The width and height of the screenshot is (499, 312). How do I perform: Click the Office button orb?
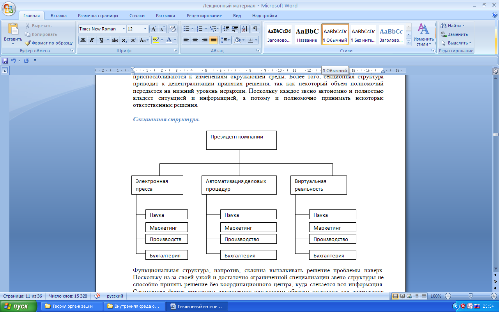click(9, 8)
